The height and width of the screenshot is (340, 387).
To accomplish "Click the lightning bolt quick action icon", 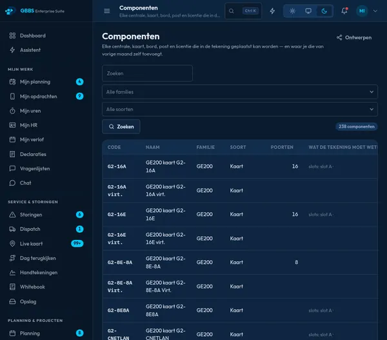I will (x=272, y=11).
